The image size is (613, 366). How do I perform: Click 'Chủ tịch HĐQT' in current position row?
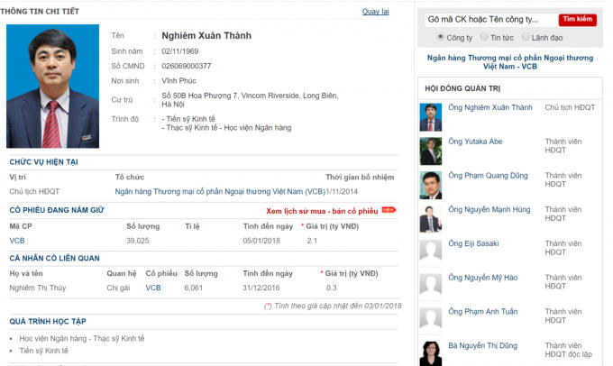click(x=34, y=192)
